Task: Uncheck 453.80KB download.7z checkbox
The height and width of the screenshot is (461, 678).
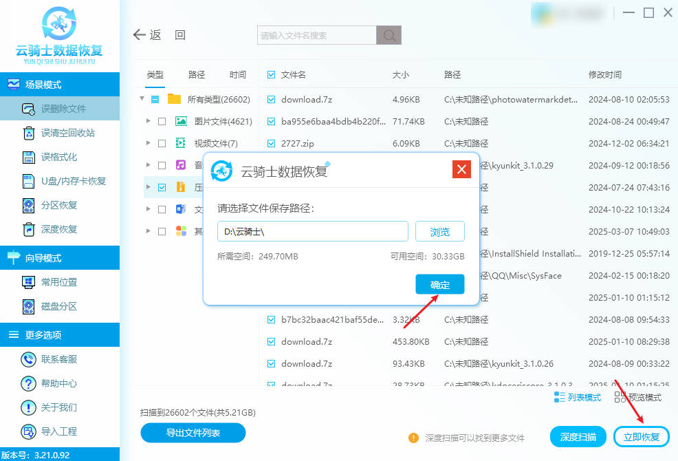Action: pyautogui.click(x=271, y=342)
